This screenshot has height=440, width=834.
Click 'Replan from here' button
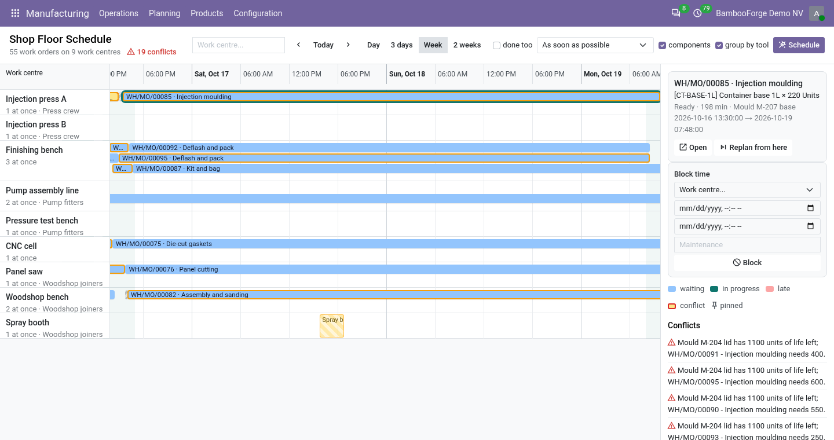pos(753,148)
